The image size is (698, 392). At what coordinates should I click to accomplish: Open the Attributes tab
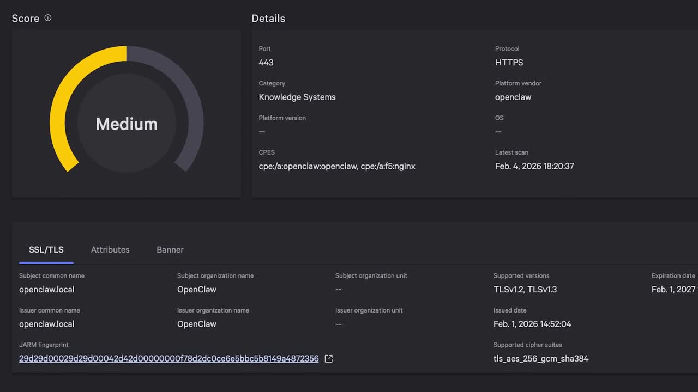(110, 250)
